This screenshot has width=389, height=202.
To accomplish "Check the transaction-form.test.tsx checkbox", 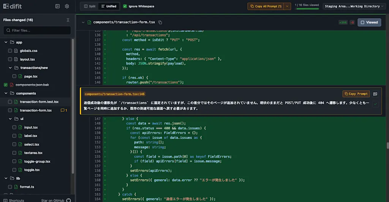I will point(10,102).
